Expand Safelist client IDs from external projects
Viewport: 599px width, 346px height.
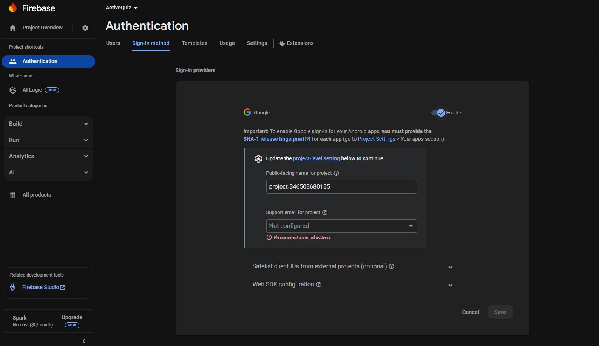352,266
